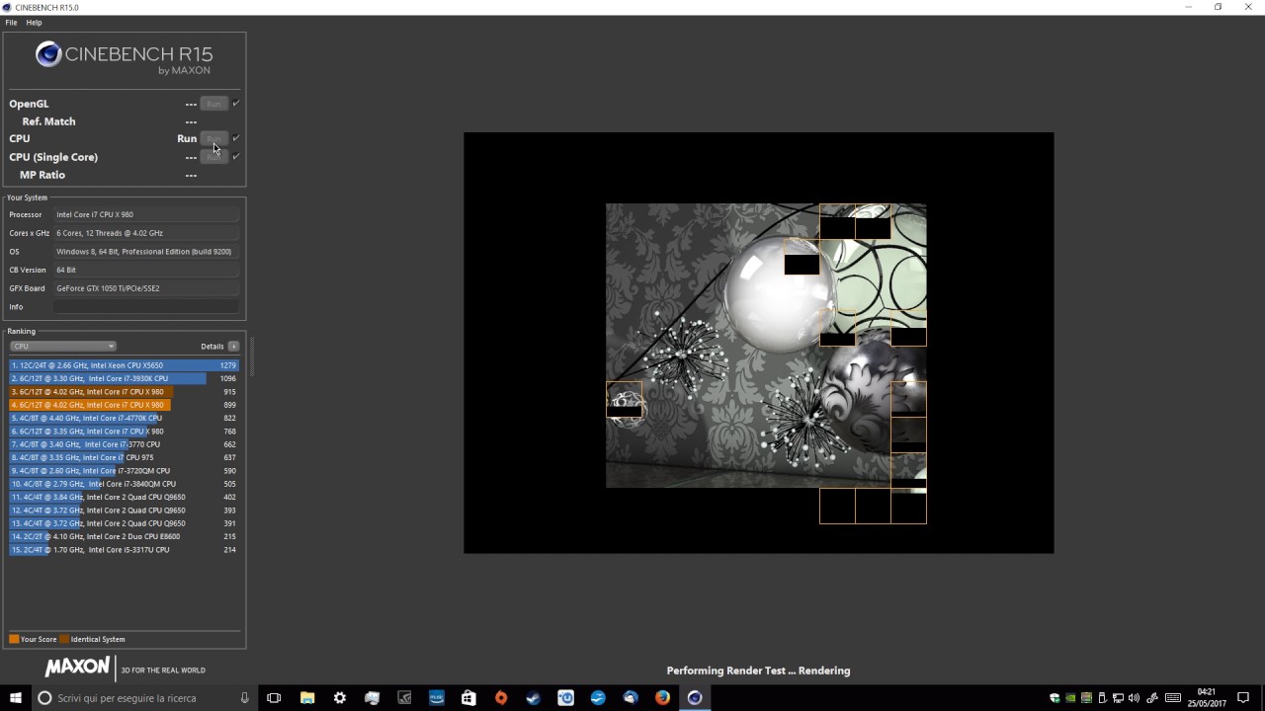Select ranking row scoring 391
The height and width of the screenshot is (711, 1265).
coord(124,523)
